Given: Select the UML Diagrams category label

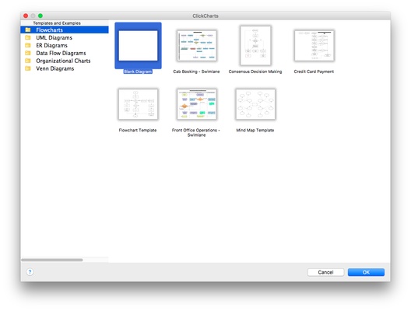Looking at the screenshot, I should 54,37.
